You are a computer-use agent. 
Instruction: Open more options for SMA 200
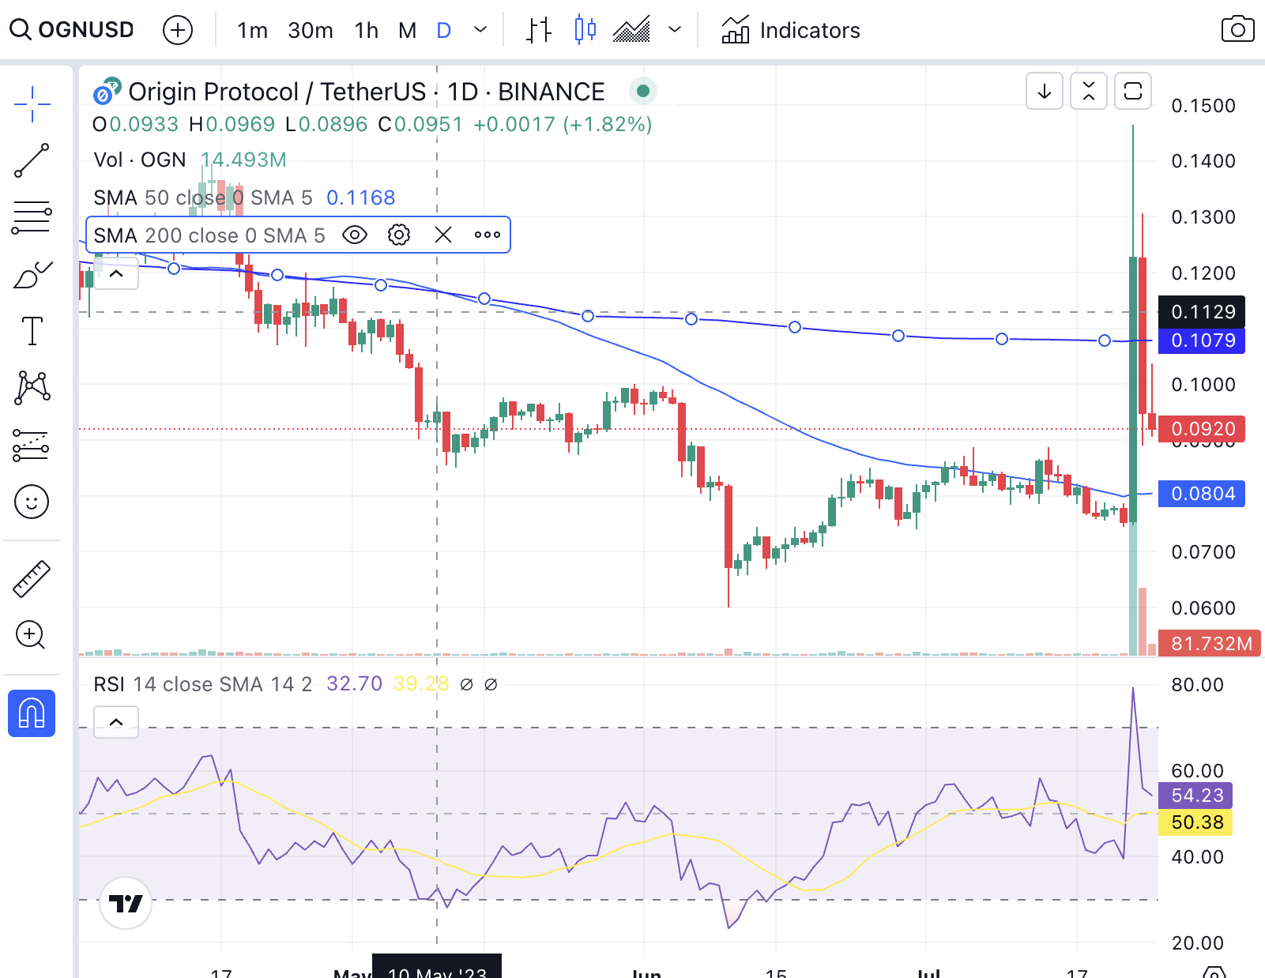(488, 235)
